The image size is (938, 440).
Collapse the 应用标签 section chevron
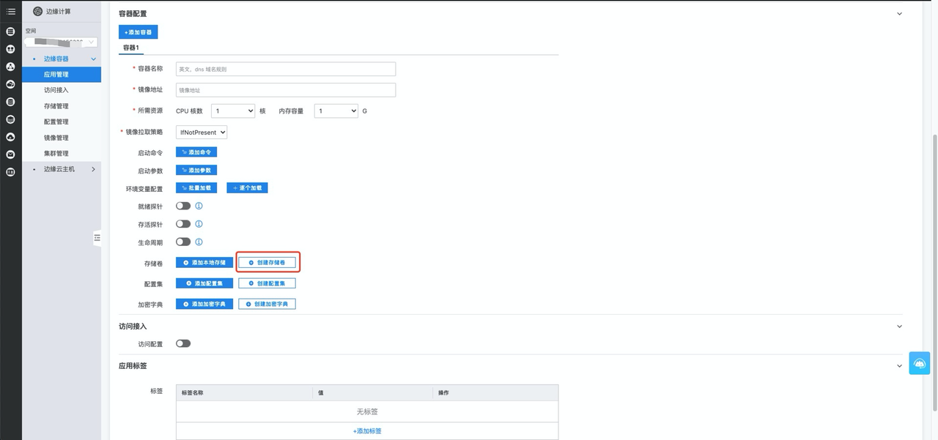tap(900, 366)
